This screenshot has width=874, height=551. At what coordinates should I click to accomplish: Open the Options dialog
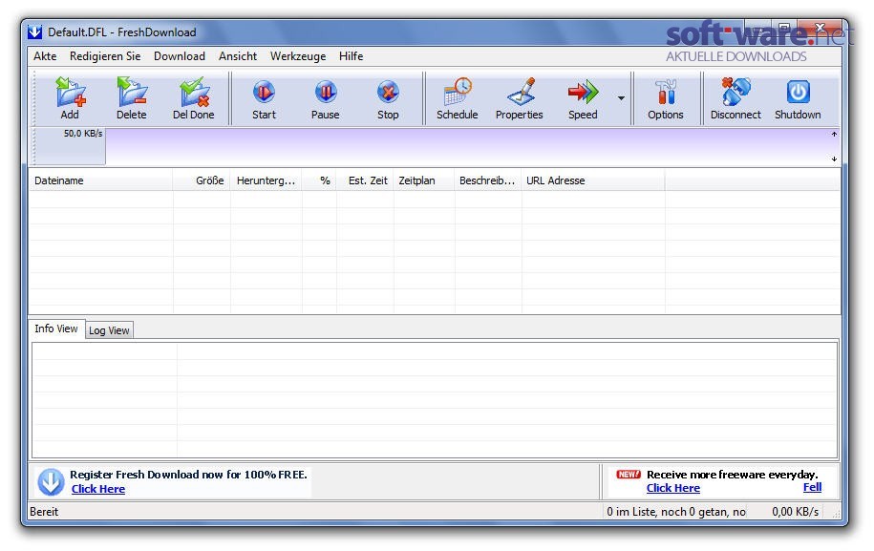[666, 98]
